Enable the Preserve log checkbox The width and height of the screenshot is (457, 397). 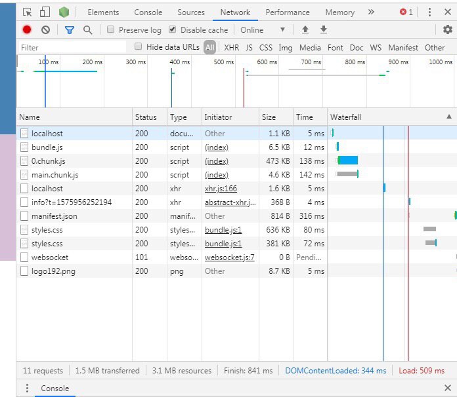(x=110, y=30)
